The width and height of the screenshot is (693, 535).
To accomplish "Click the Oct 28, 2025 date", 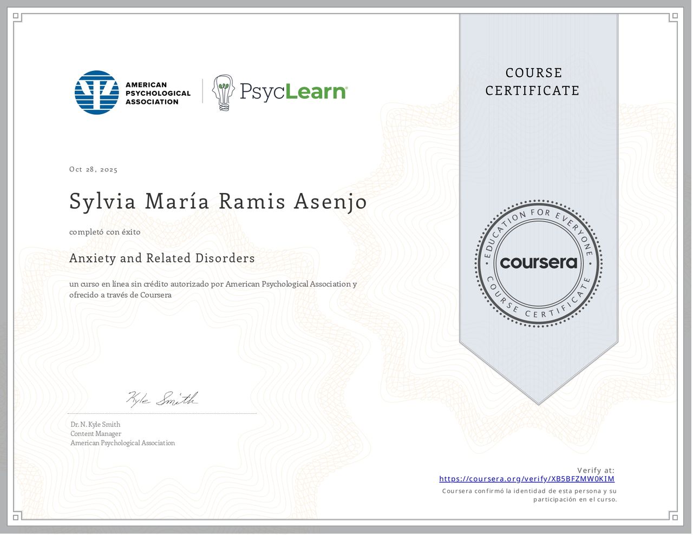I will point(93,169).
